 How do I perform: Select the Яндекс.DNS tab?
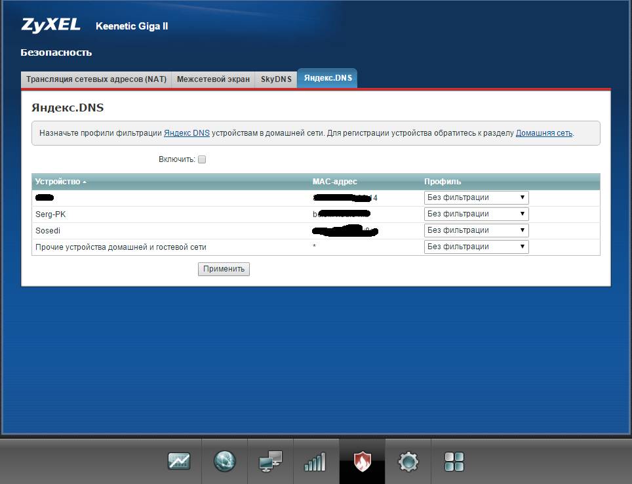(328, 78)
